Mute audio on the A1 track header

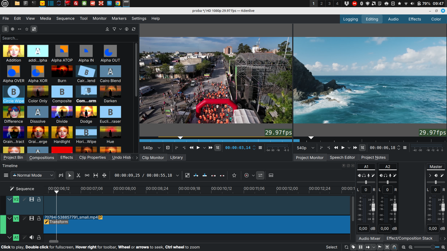32,238
